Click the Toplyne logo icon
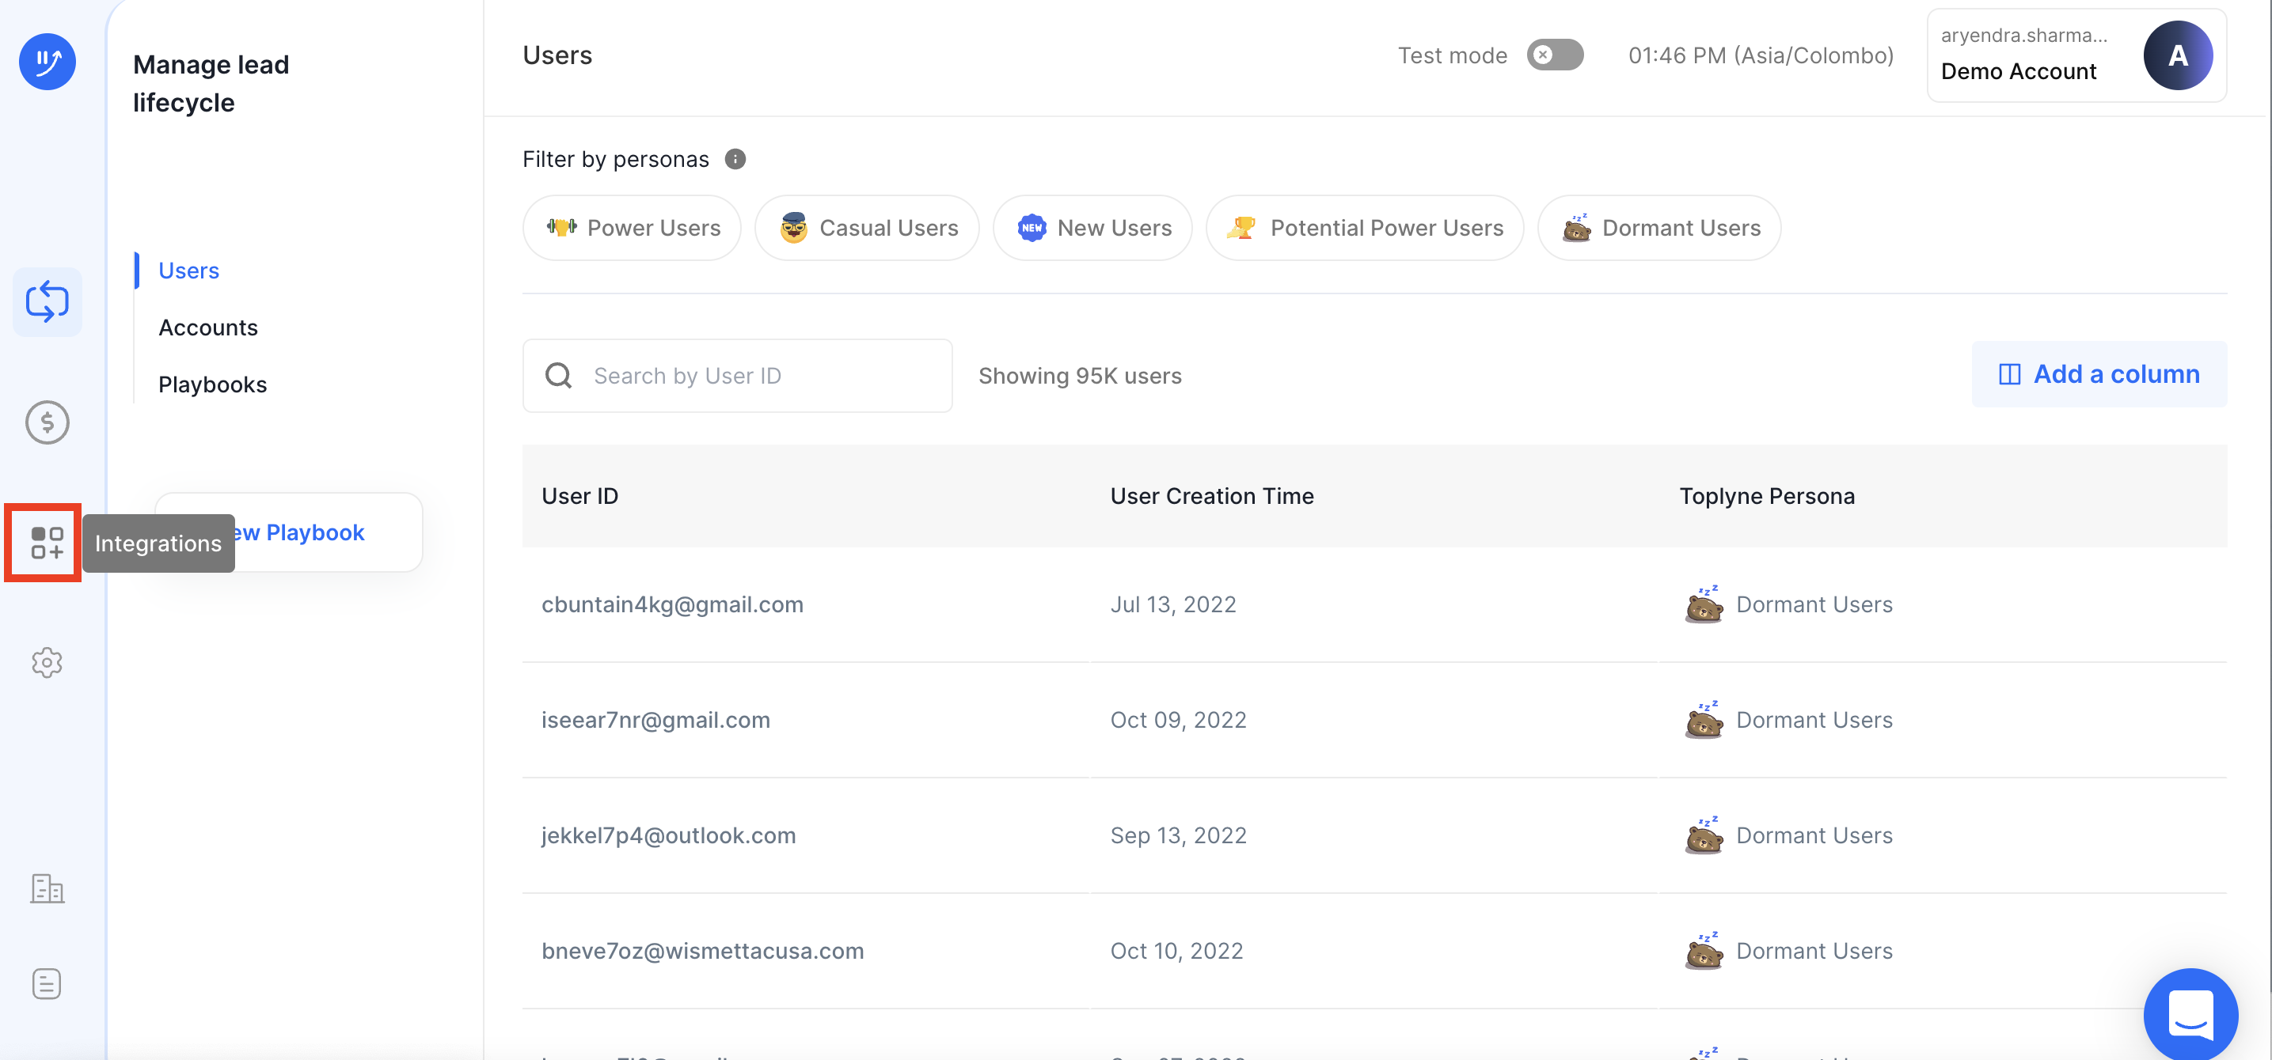 (47, 61)
